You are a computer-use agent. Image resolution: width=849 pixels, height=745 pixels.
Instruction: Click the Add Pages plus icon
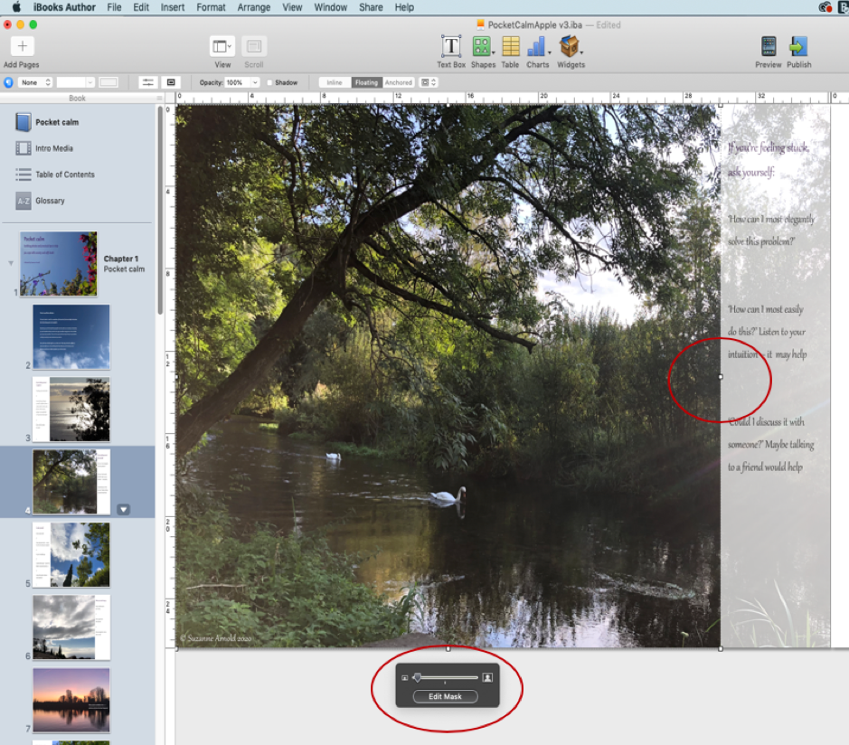23,46
